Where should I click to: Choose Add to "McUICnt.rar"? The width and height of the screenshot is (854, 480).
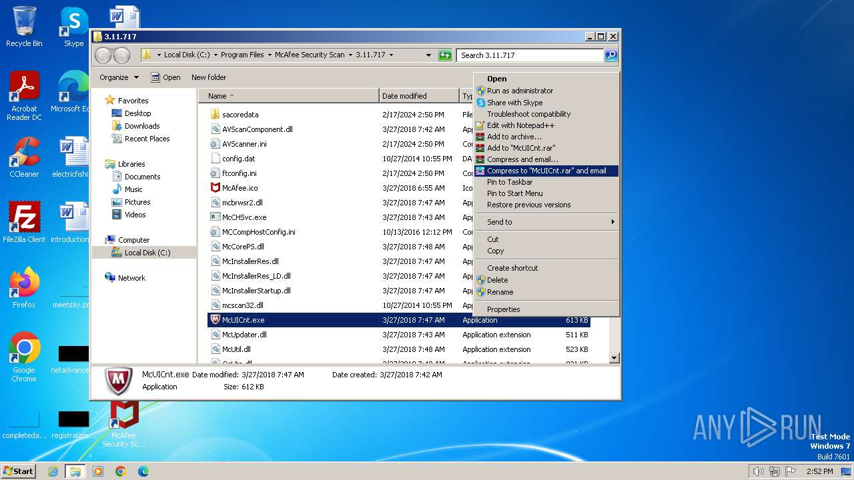[x=546, y=148]
